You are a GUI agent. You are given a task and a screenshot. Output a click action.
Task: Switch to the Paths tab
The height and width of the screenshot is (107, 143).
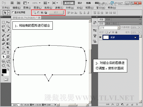(115, 24)
